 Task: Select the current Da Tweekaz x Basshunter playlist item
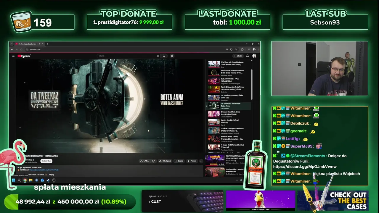tap(228, 106)
